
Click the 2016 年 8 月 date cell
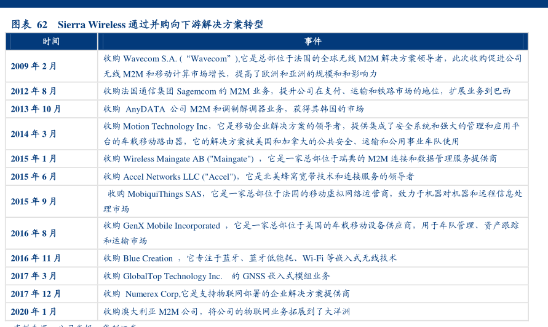[x=34, y=233]
